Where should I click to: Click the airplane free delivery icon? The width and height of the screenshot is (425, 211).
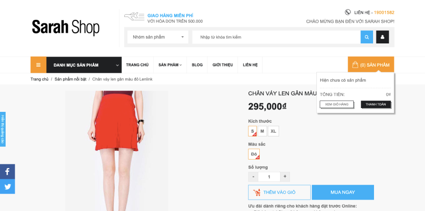(x=134, y=16)
